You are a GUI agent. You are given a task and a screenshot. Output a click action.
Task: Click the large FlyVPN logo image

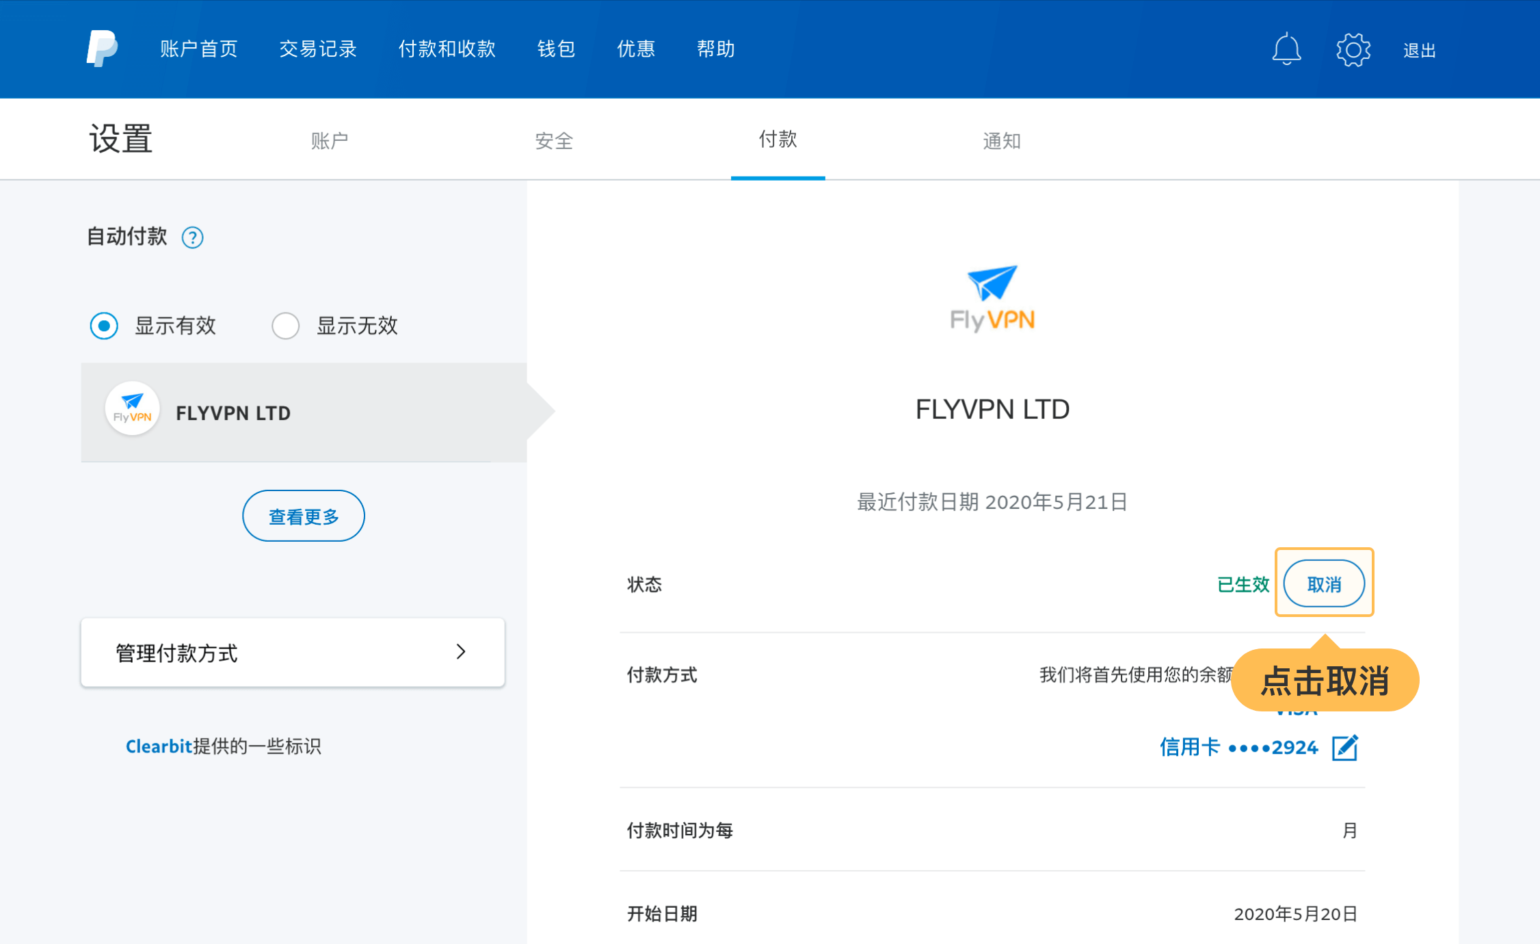(x=992, y=298)
